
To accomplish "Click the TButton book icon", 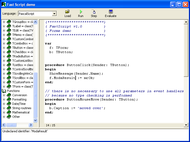I will (9, 48).
